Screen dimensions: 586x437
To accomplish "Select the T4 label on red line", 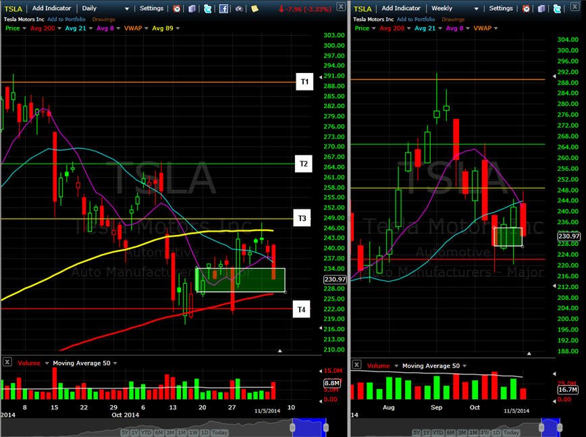I will 301,309.
